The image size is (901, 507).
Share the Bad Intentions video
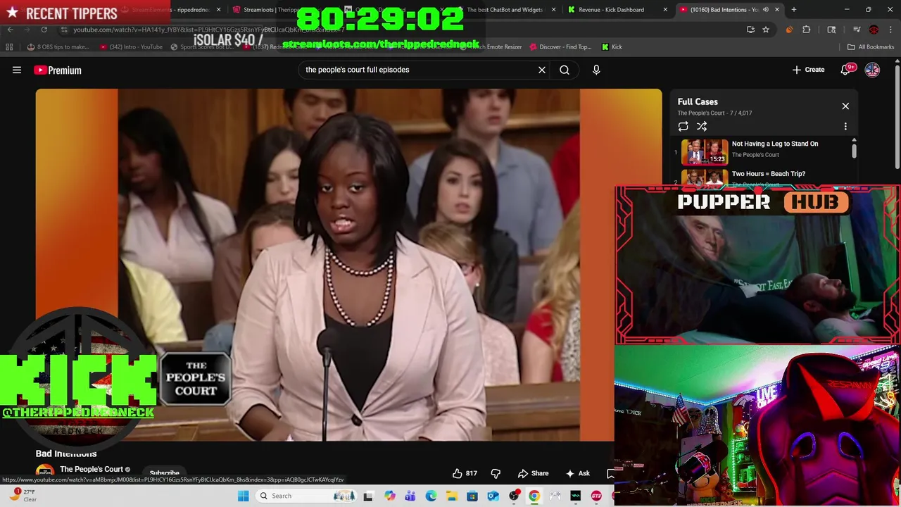point(533,473)
